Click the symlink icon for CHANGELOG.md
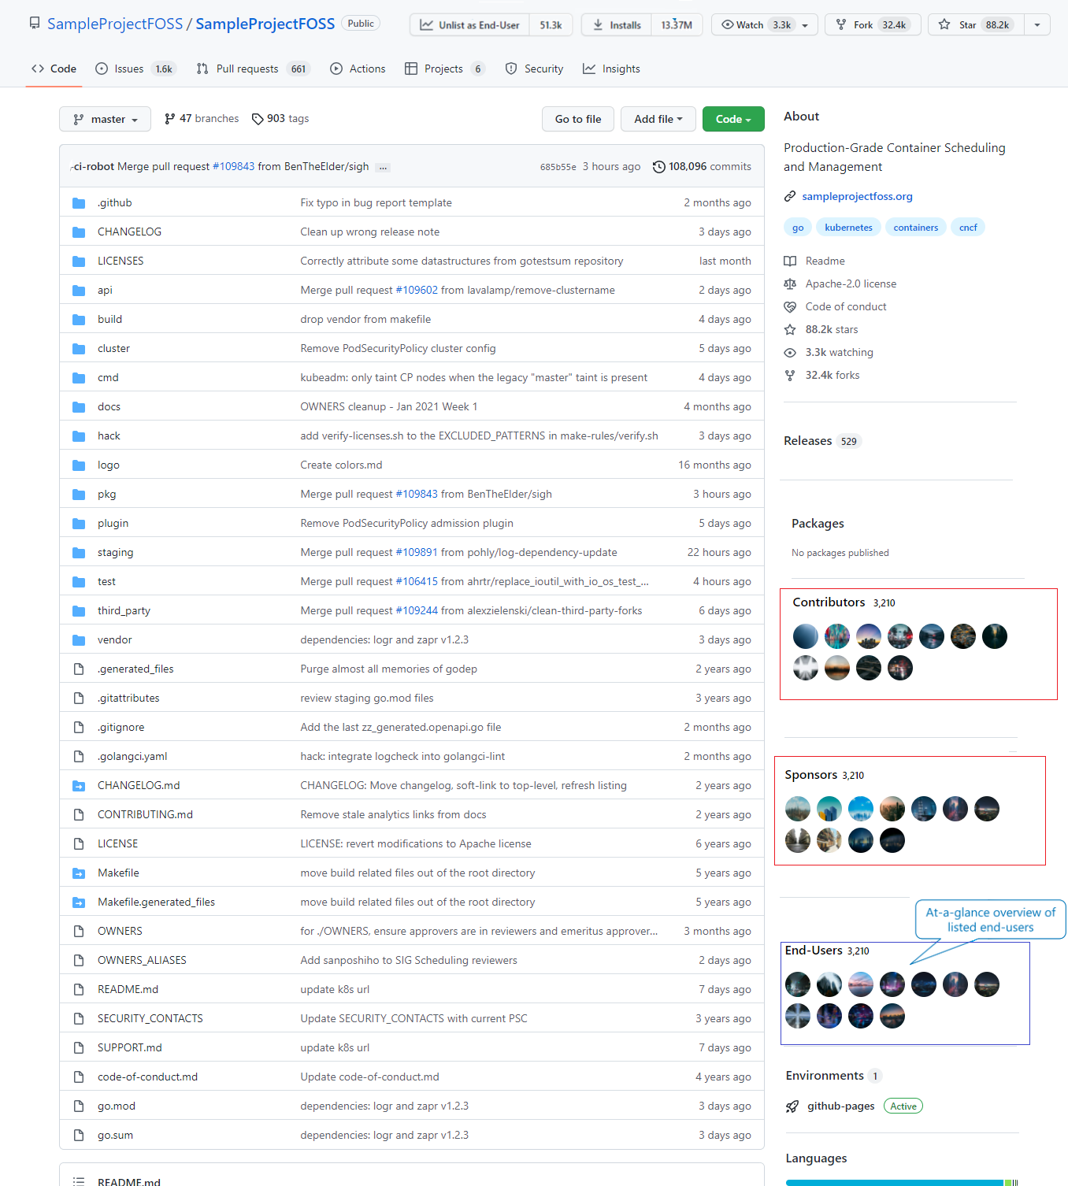 pyautogui.click(x=79, y=786)
